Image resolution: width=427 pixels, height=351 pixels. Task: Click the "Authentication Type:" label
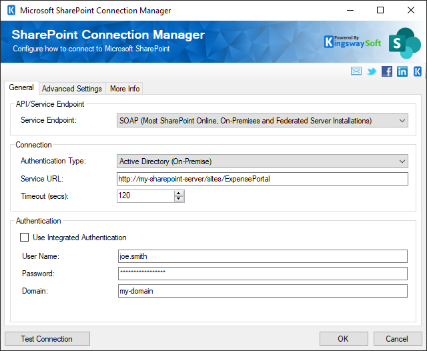[x=53, y=161]
